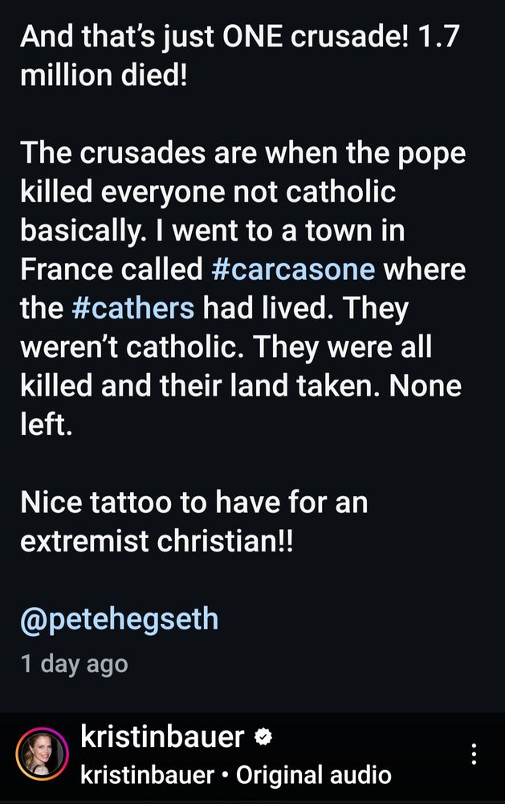Tap the bold kristinbauer username
Screen dimensions: 505x804
pos(162,737)
